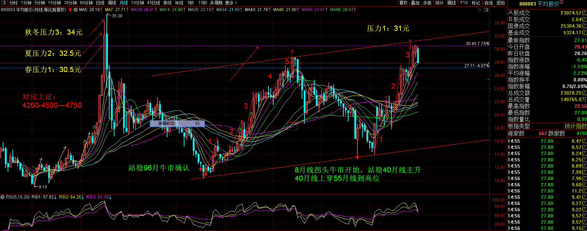This screenshot has height=231, width=587.
Task: Click the 标记 mark button
Action: pos(476,3)
